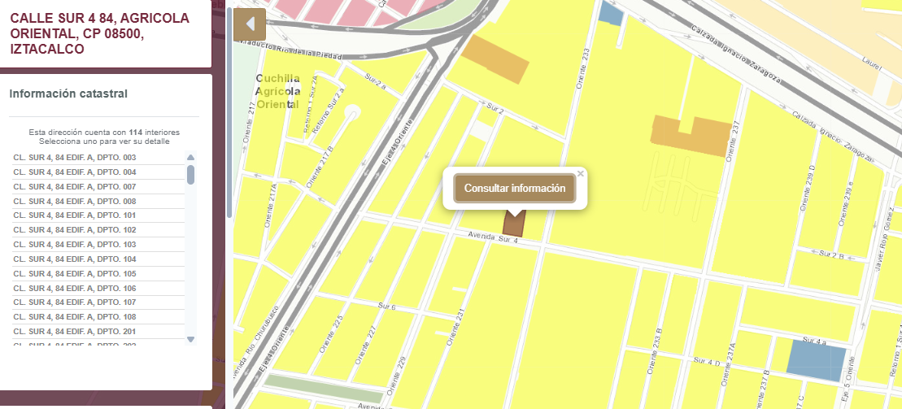This screenshot has width=902, height=409.
Task: Select CL. SUR 4, 84 EDIF. A, DPTO. 105
Action: click(x=98, y=274)
